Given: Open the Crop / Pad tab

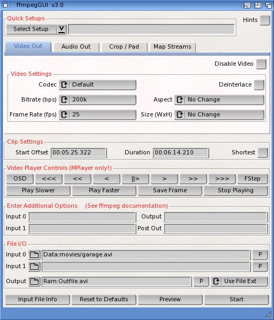Looking at the screenshot, I should click(124, 47).
